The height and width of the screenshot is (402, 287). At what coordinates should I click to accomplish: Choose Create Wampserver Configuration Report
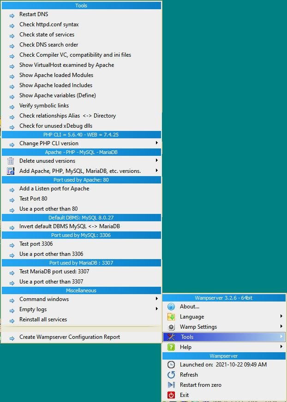pyautogui.click(x=81, y=337)
